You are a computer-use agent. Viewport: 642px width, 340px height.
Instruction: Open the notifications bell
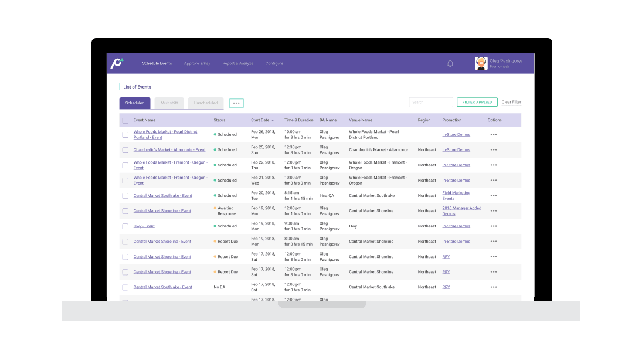pyautogui.click(x=450, y=63)
